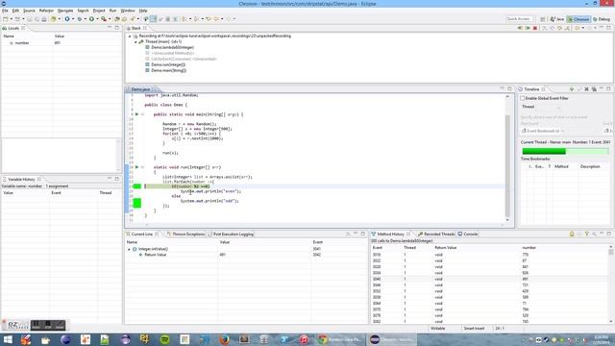
Task: Collapse Integer.intValue() row in Current Line
Action: (x=129, y=249)
